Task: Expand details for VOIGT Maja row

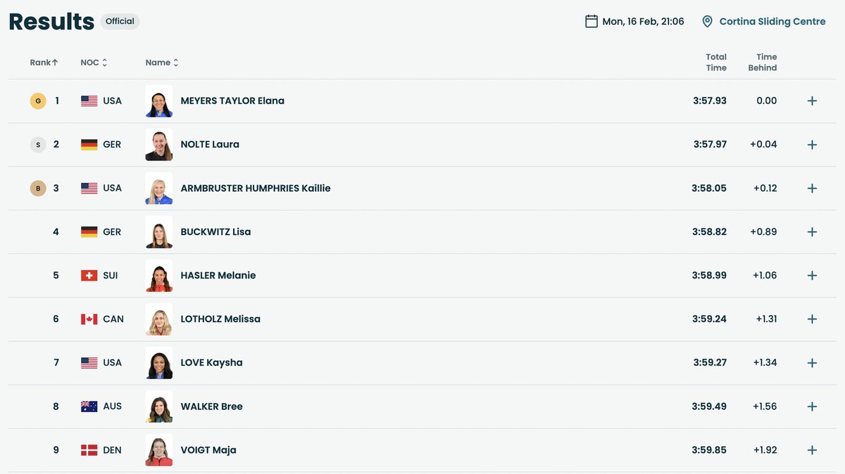Action: click(x=812, y=449)
